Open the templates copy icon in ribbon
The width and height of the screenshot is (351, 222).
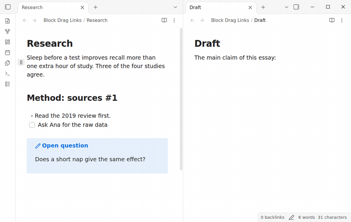(7, 63)
